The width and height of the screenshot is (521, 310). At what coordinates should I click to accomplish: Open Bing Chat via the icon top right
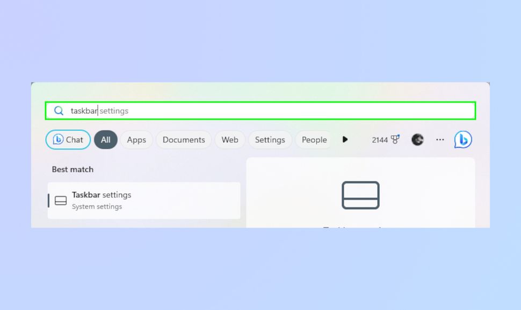[x=462, y=139]
